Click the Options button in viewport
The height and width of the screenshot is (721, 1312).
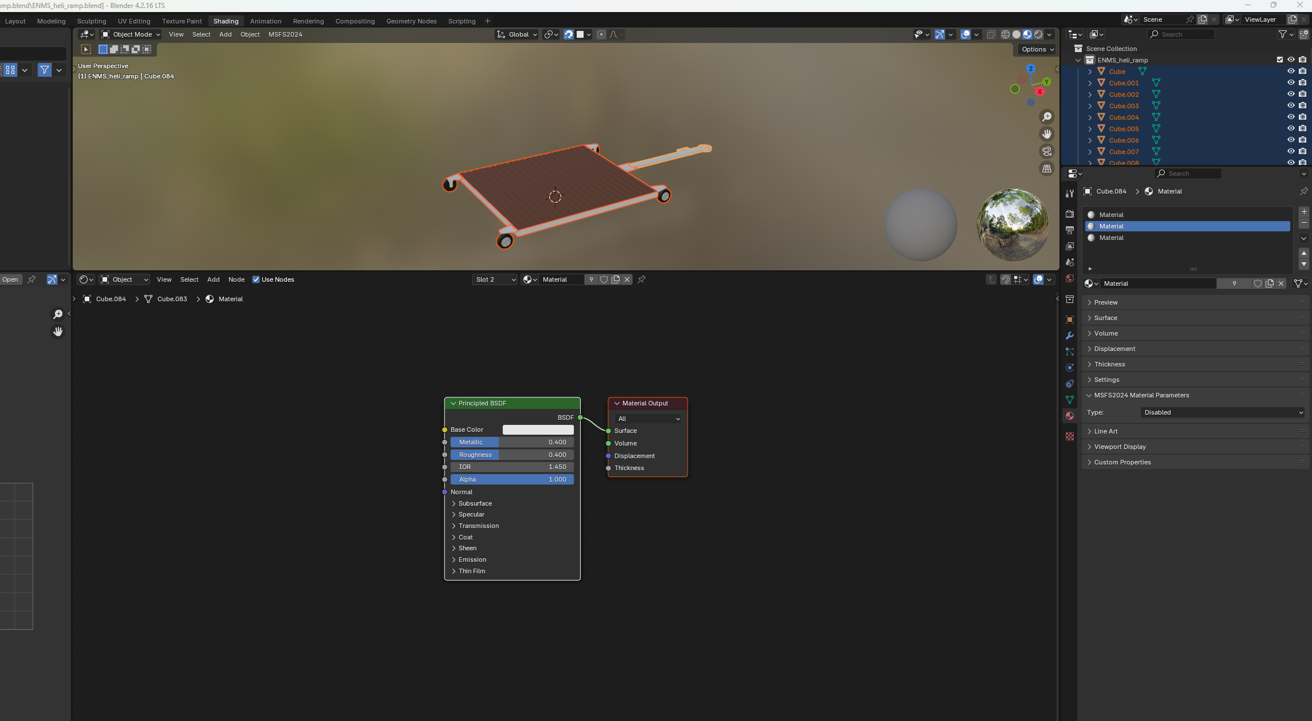[1037, 49]
